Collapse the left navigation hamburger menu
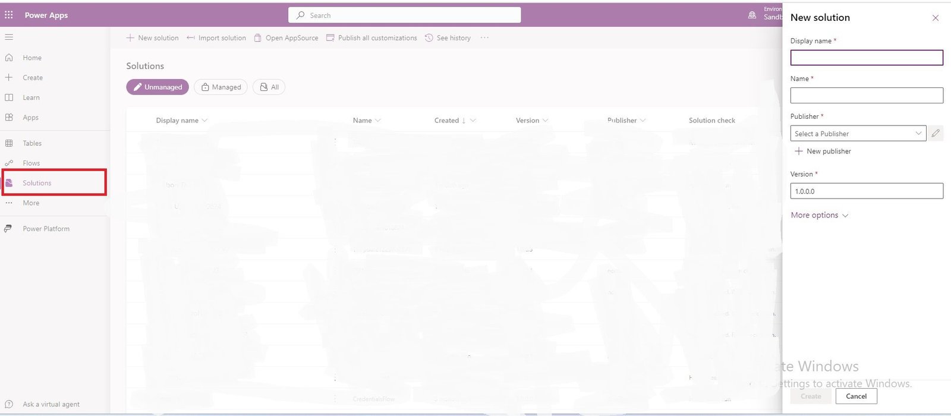The height and width of the screenshot is (416, 951). tap(9, 37)
